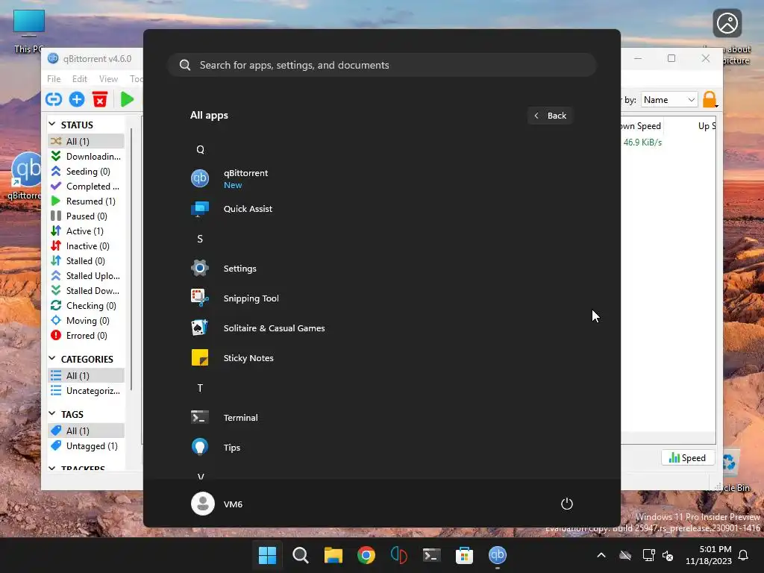Jump to letter T section header

click(x=200, y=388)
